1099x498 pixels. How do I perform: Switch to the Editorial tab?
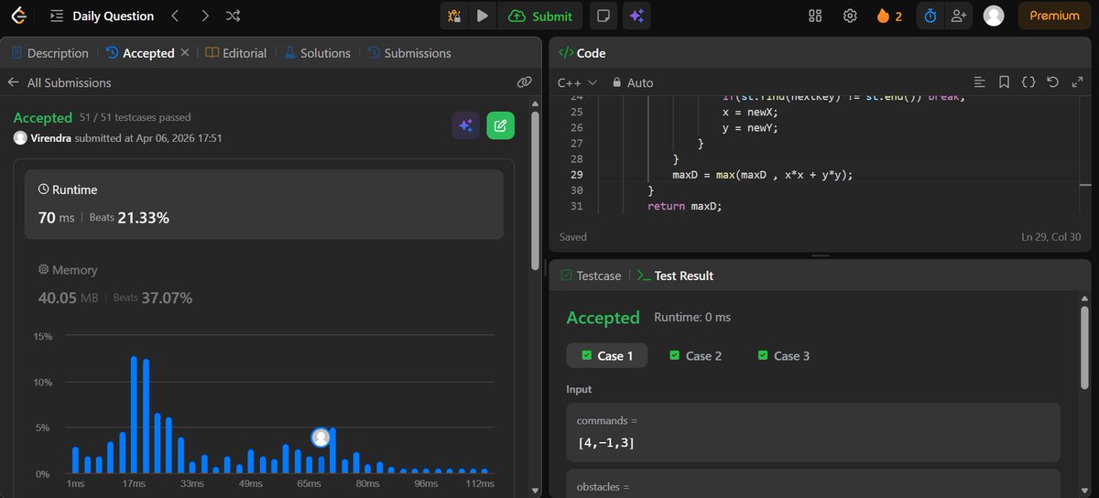click(236, 53)
